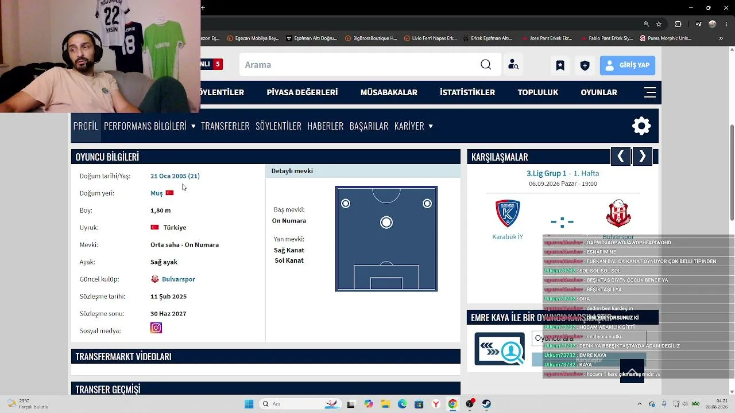The height and width of the screenshot is (413, 735).
Task: Show next match with right arrow
Action: (642, 156)
